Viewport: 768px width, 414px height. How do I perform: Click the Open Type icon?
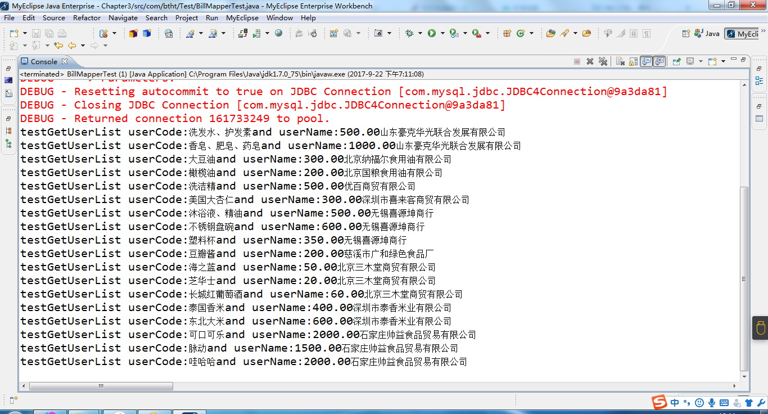(x=550, y=33)
